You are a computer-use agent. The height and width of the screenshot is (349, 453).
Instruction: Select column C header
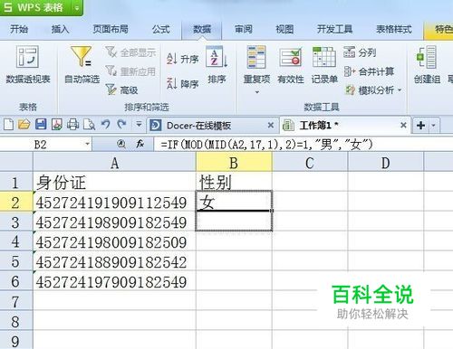[x=310, y=163]
